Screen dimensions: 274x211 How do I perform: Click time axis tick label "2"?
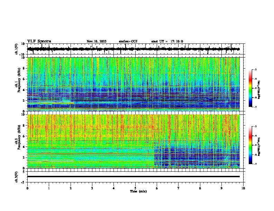(x=71, y=188)
